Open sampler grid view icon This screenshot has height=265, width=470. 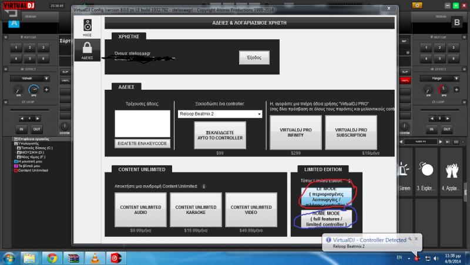(x=456, y=142)
